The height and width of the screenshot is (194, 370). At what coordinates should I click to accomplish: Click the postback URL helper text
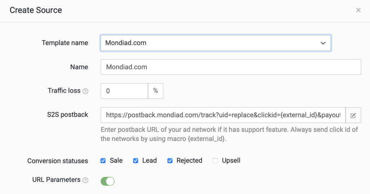pyautogui.click(x=229, y=134)
